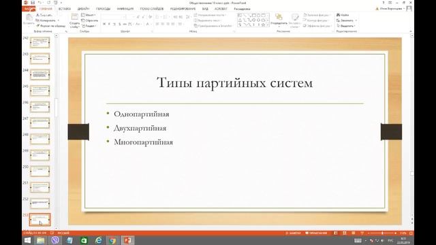Switch to Animations (Анимация) tab
The height and width of the screenshot is (245, 436).
pos(125,9)
